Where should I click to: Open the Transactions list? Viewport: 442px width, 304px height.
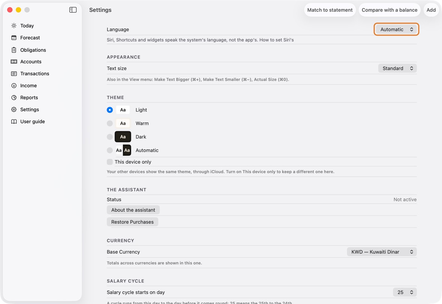pyautogui.click(x=35, y=73)
